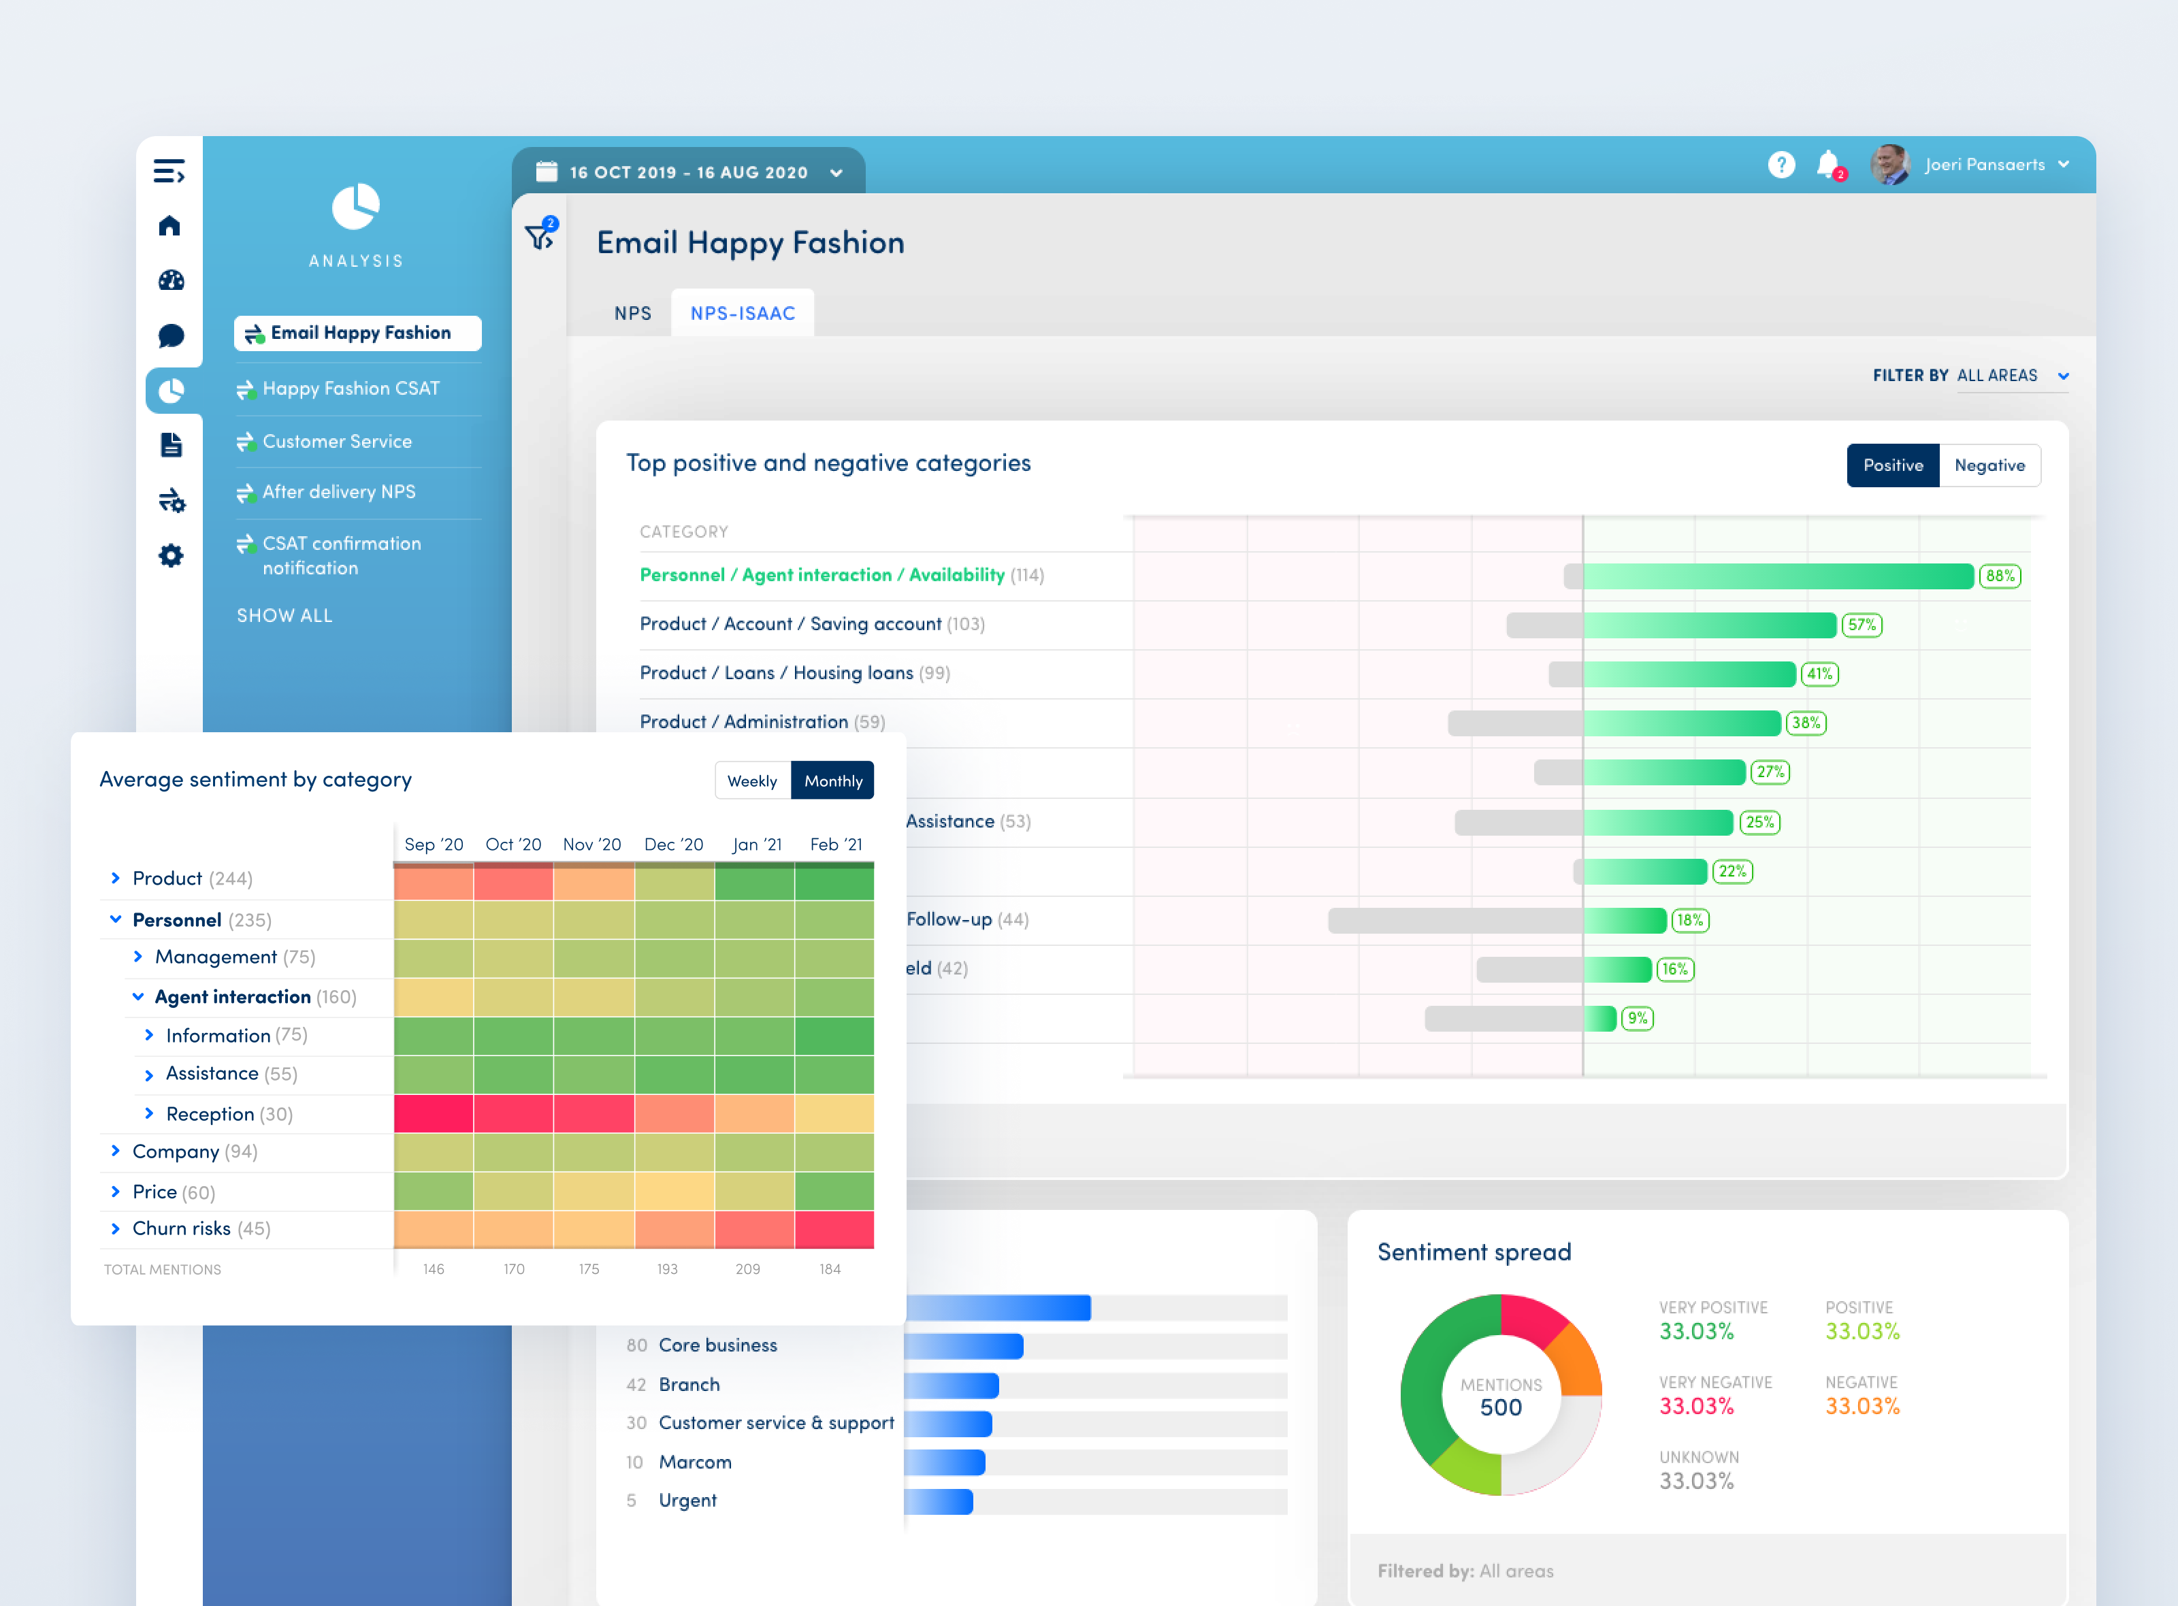The width and height of the screenshot is (2178, 1606).
Task: Select the dashboard gauge icon
Action: click(x=171, y=281)
